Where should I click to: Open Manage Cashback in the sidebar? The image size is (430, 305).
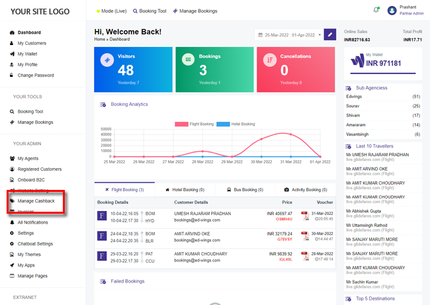(40, 200)
